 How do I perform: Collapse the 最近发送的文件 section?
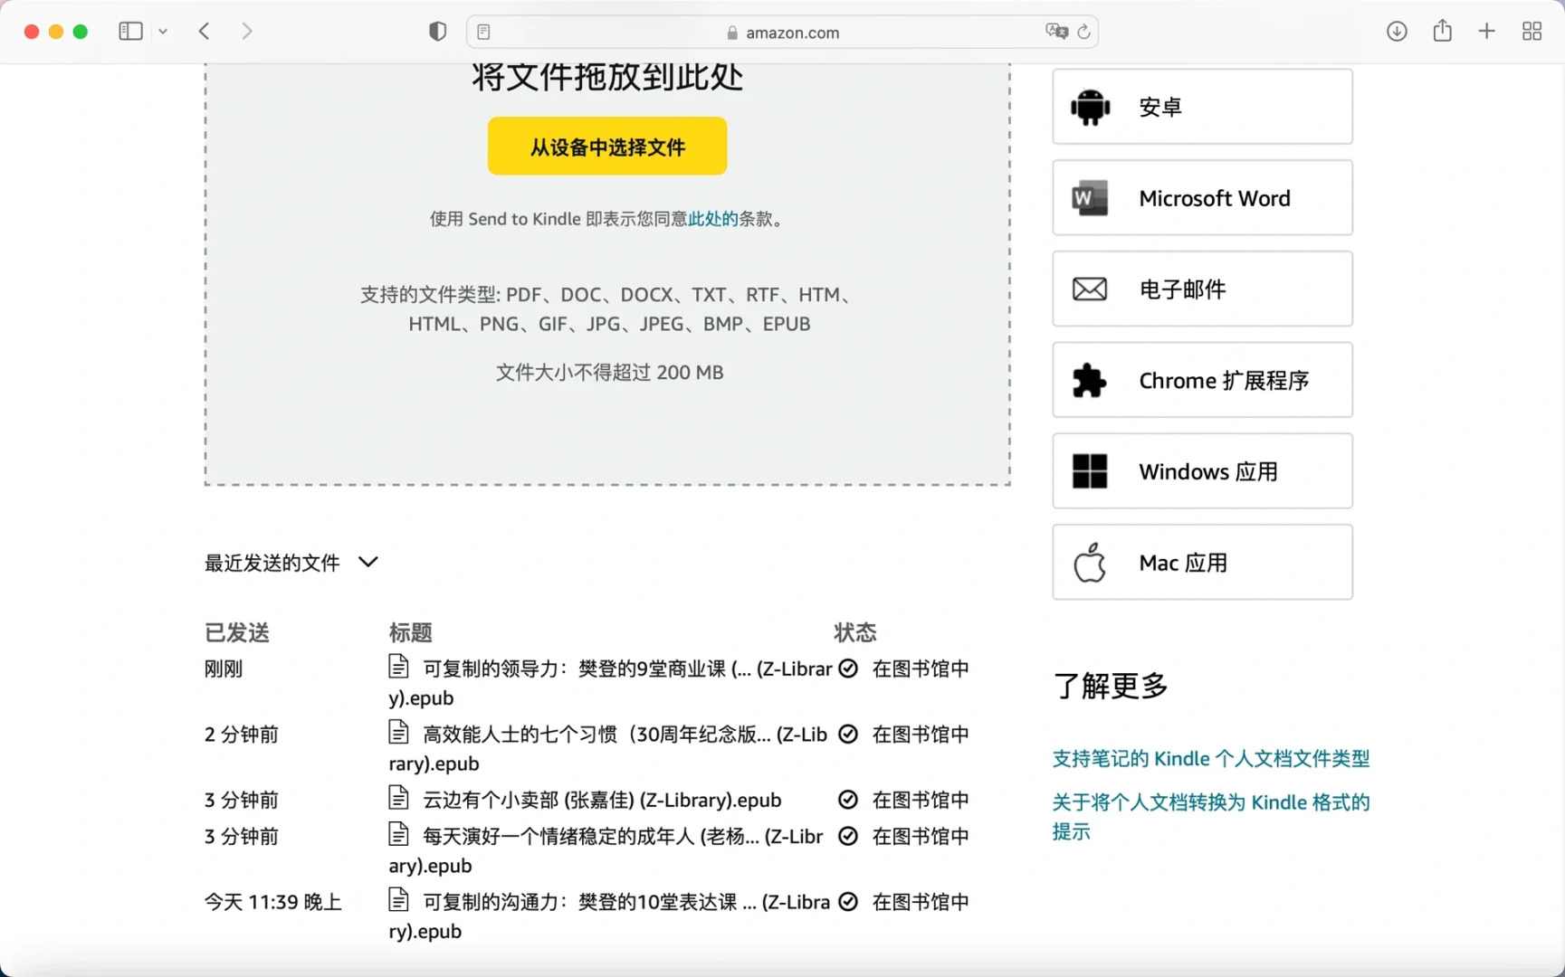tap(368, 563)
